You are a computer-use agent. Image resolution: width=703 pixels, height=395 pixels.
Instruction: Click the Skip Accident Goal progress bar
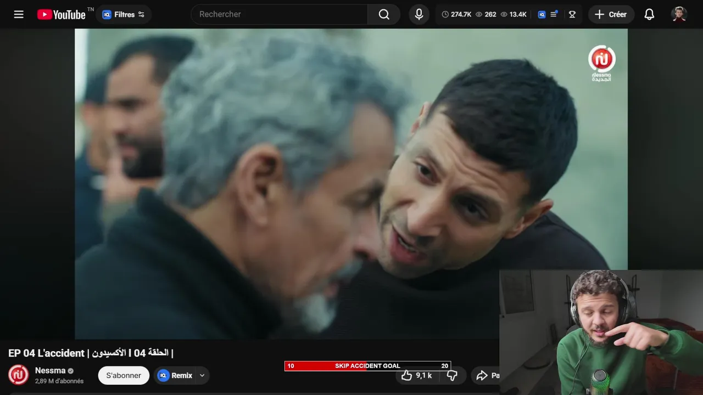tap(367, 366)
